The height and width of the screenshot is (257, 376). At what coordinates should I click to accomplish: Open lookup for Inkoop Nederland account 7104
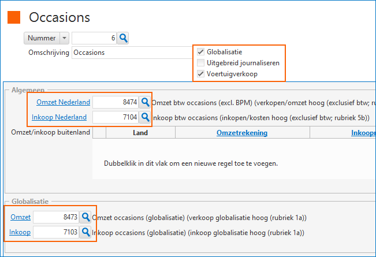(145, 117)
